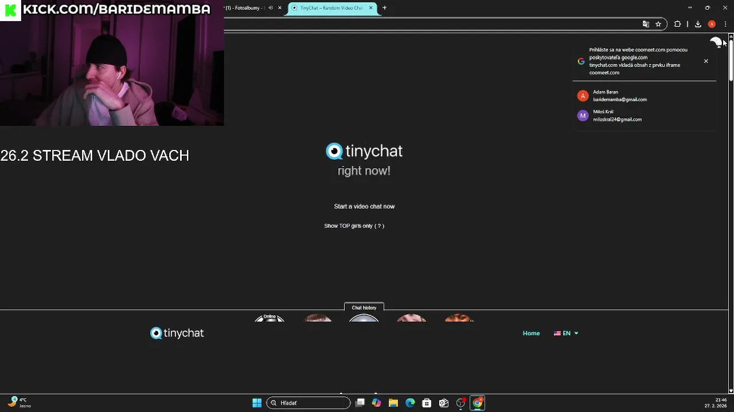
Task: Open File Explorer from the taskbar
Action: (x=393, y=403)
